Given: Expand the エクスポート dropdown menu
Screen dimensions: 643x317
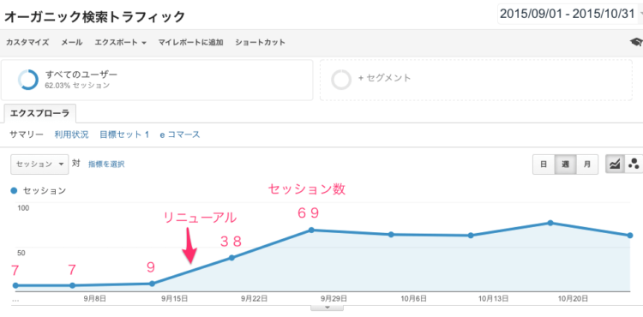Looking at the screenshot, I should click(x=121, y=43).
